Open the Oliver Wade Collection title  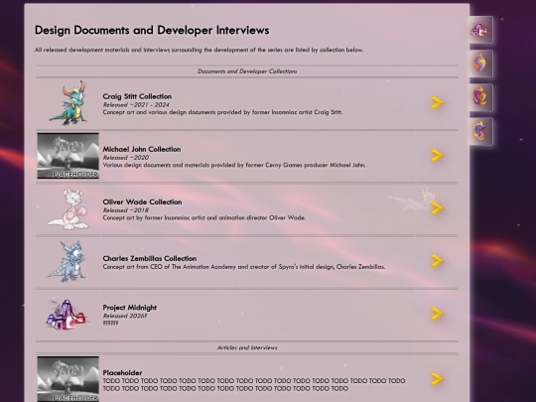pyautogui.click(x=142, y=201)
